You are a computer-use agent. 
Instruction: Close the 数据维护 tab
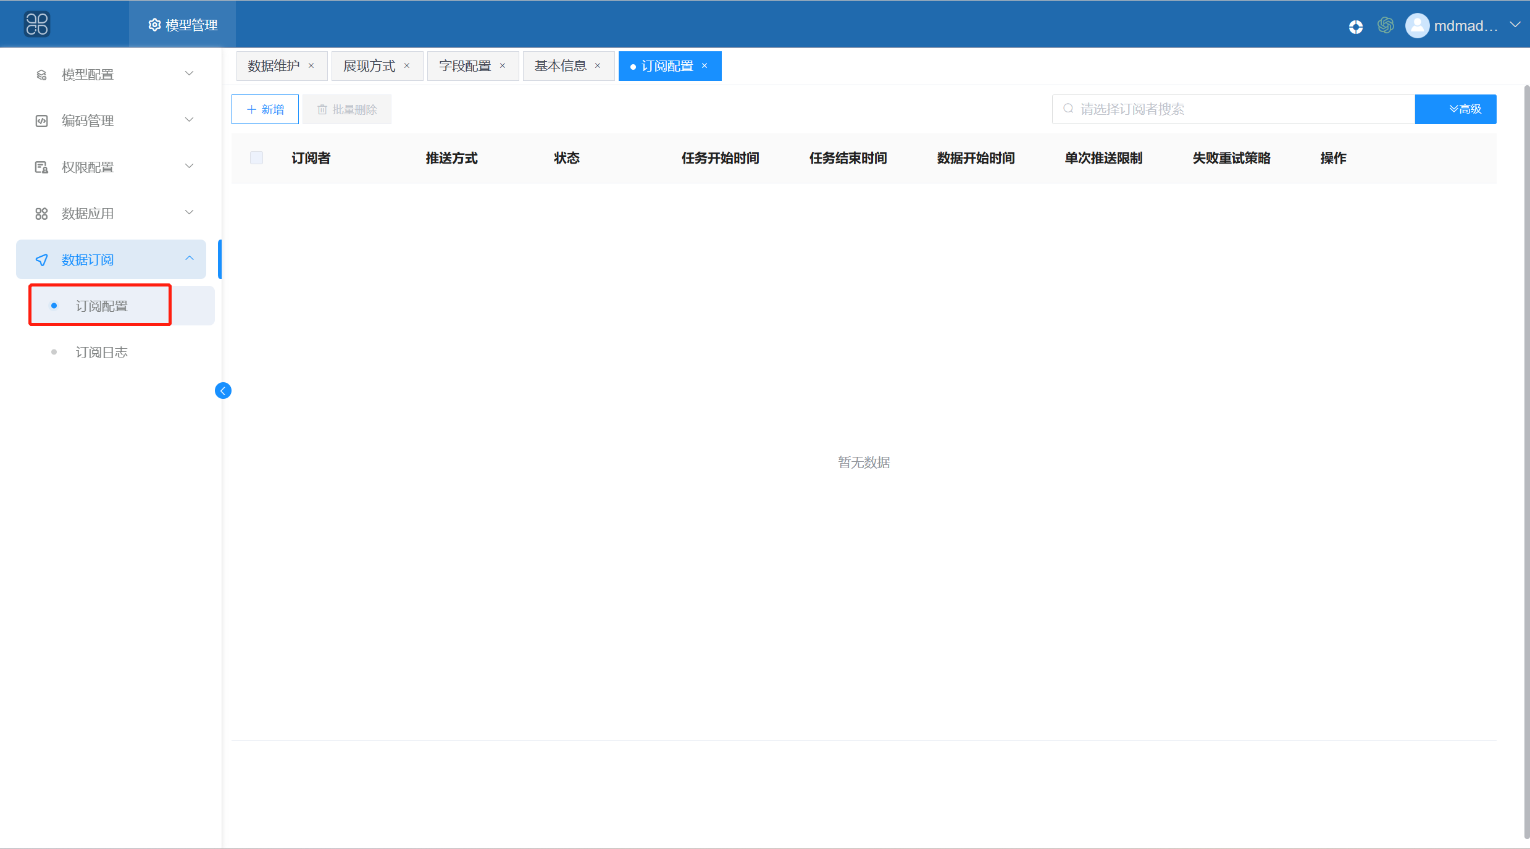(311, 66)
